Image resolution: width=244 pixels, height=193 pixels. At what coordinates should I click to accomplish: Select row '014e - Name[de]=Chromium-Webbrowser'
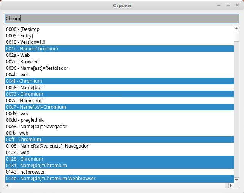click(x=119, y=179)
